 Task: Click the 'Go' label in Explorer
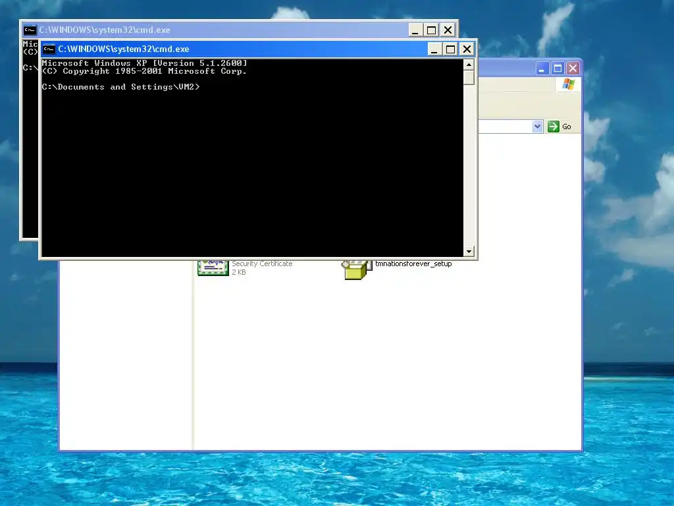[567, 126]
